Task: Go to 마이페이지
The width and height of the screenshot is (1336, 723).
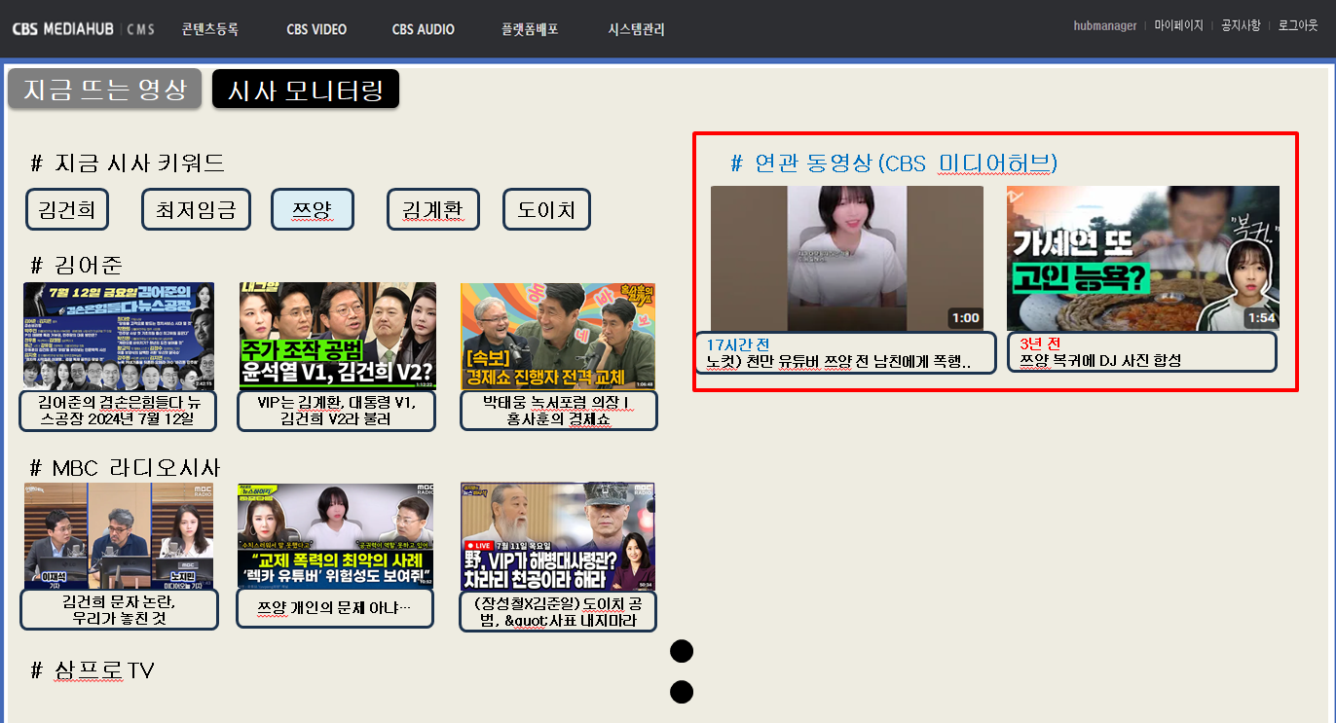Action: coord(1179,25)
